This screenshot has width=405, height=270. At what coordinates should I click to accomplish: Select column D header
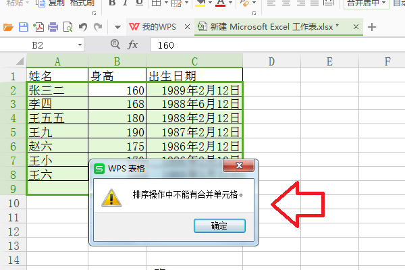[271, 61]
